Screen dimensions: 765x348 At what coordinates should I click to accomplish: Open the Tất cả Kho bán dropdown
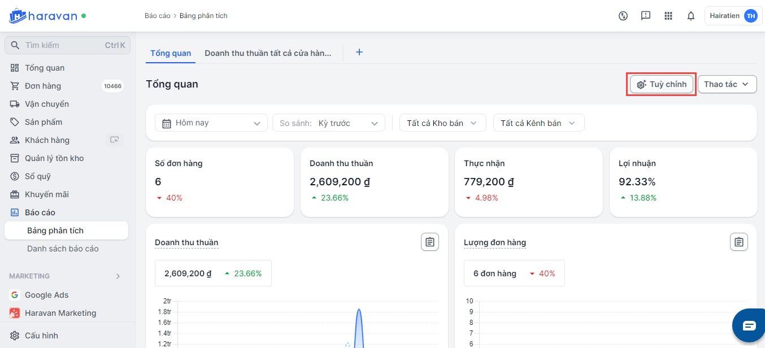click(x=442, y=123)
